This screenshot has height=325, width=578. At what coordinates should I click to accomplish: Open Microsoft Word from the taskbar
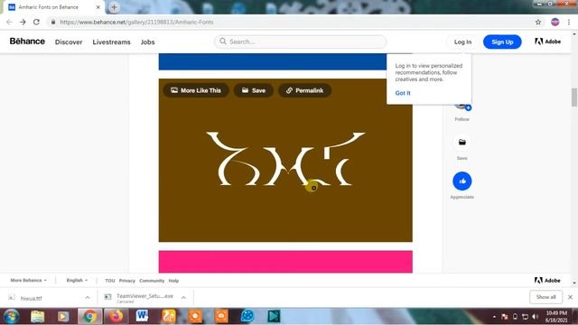tap(142, 316)
